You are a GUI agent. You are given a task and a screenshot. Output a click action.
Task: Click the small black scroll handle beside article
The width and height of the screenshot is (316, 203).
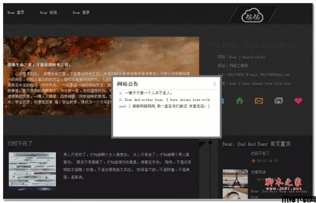point(210,143)
